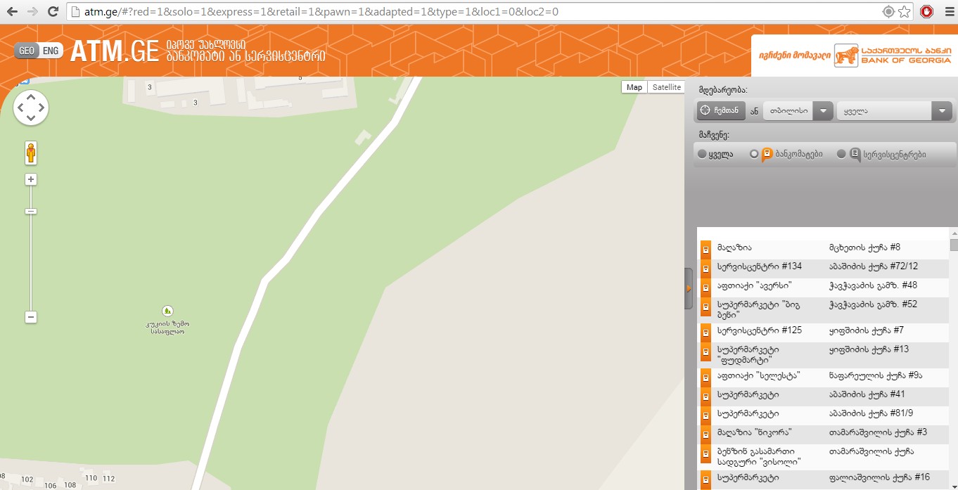Switch map to Satellite view
958x490 pixels.
666,87
